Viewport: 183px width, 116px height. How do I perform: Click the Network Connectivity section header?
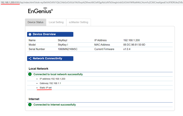[x=50, y=59]
